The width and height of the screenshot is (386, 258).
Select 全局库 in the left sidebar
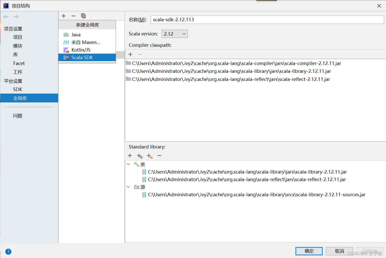pyautogui.click(x=29, y=98)
